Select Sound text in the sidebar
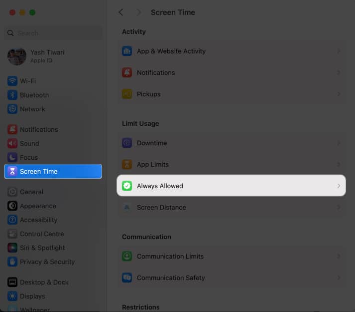The image size is (355, 312). pyautogui.click(x=29, y=143)
